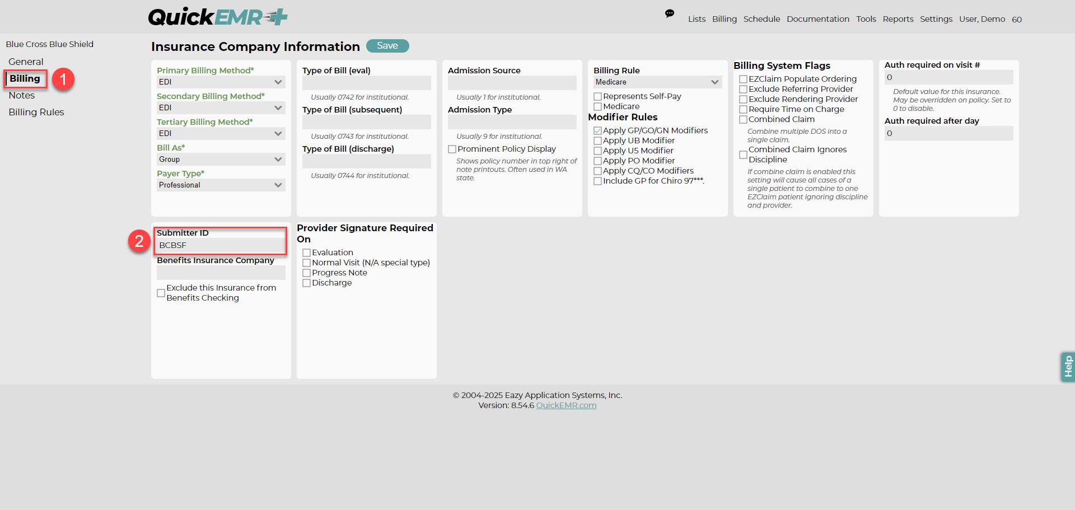
Task: Click the Blue Cross Blue Shield heading
Action: (50, 44)
